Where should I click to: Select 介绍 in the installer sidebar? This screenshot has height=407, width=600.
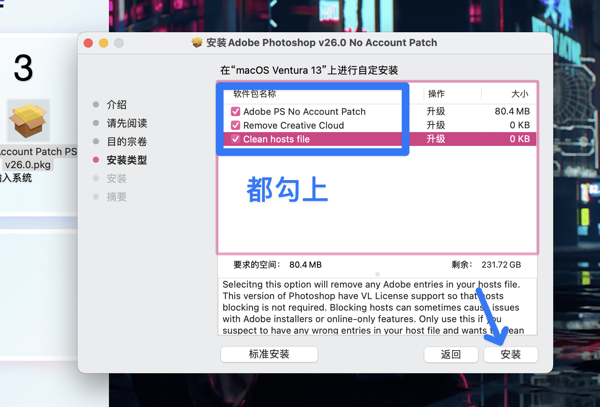[117, 104]
